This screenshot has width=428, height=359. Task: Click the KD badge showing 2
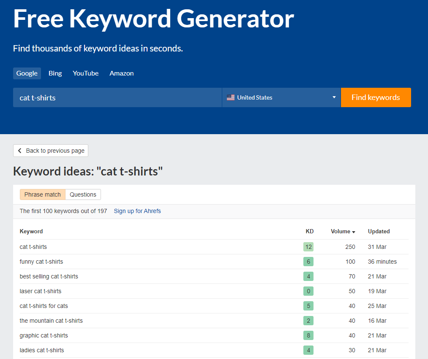(308, 321)
